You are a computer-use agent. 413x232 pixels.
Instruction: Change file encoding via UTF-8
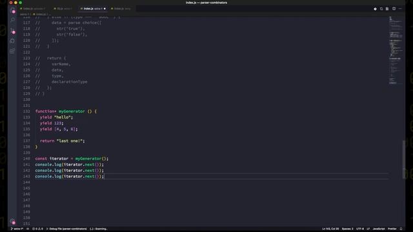(x=360, y=229)
